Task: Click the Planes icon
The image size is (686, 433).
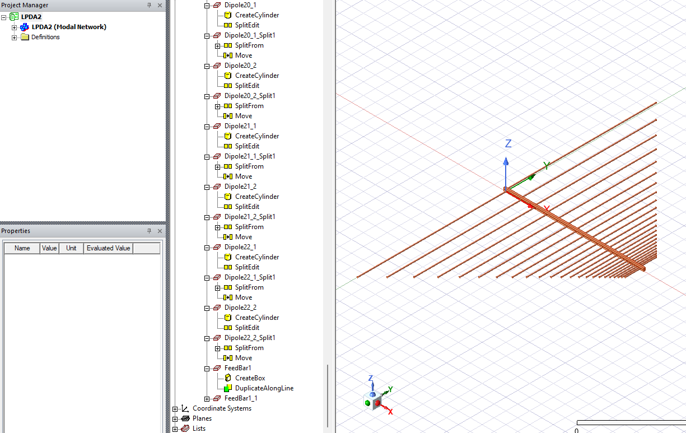Action: coord(185,418)
